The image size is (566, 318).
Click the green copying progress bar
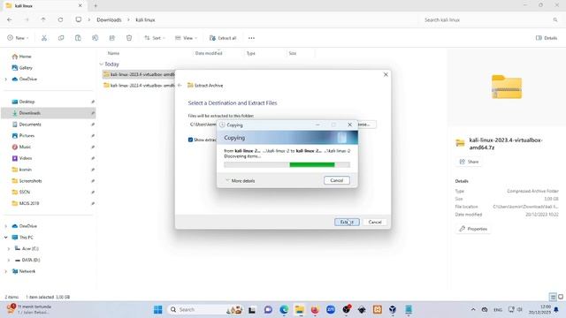pos(287,165)
